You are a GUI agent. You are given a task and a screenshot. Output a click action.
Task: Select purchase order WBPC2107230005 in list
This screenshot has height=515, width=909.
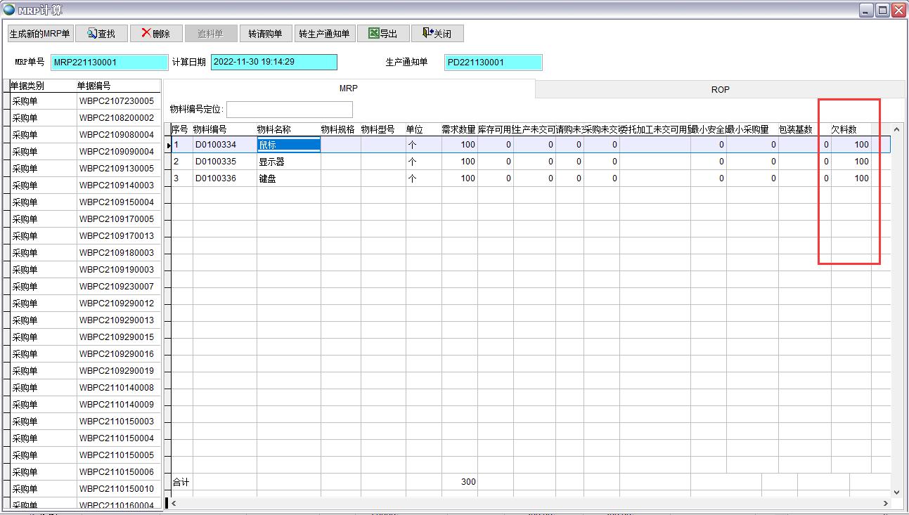coord(117,101)
